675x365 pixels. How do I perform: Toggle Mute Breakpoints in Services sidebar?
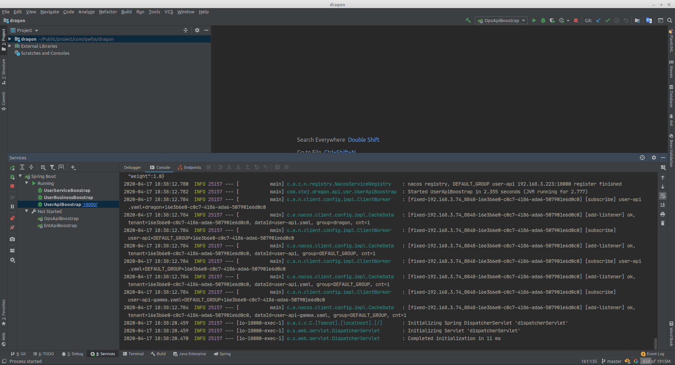[x=12, y=227]
